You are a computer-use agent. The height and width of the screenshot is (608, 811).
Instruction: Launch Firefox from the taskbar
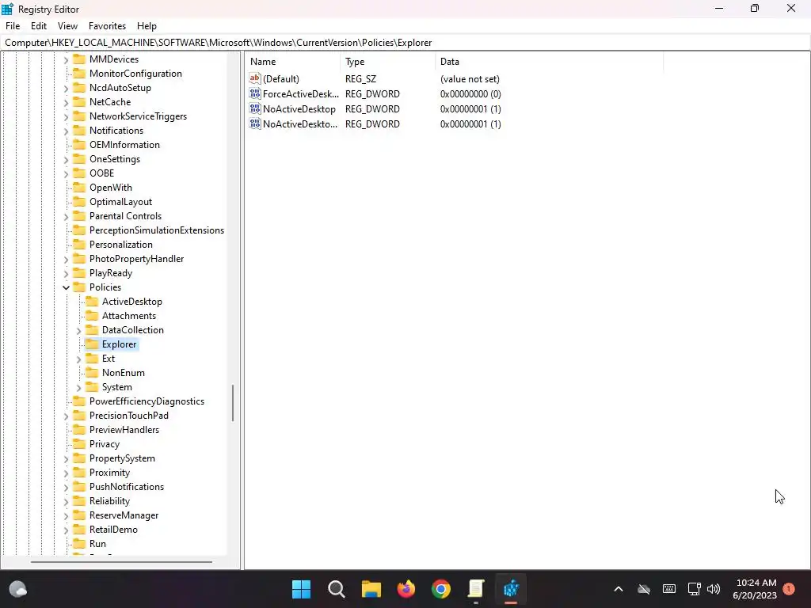tap(406, 589)
